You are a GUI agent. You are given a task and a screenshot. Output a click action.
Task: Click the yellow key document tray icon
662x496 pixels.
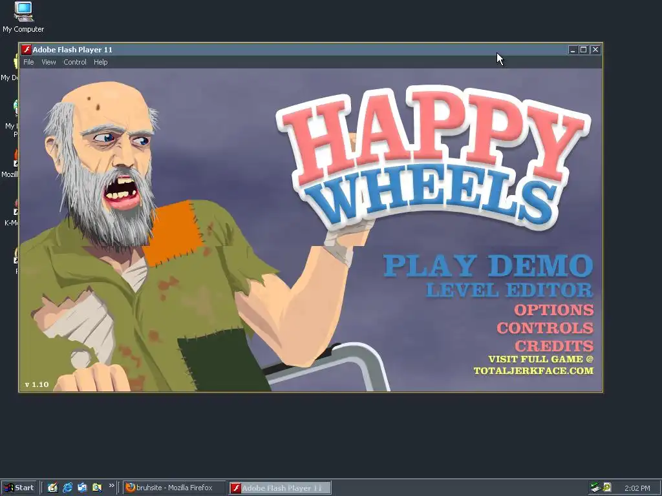[x=607, y=487]
